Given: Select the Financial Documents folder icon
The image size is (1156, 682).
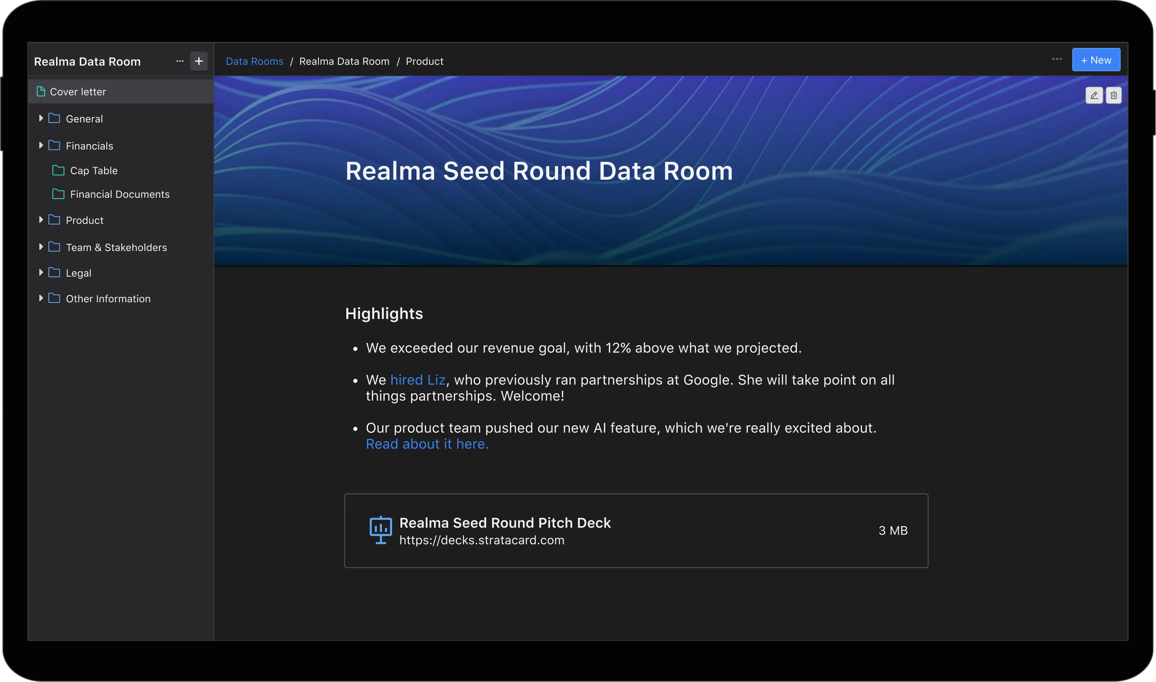Looking at the screenshot, I should coord(58,194).
